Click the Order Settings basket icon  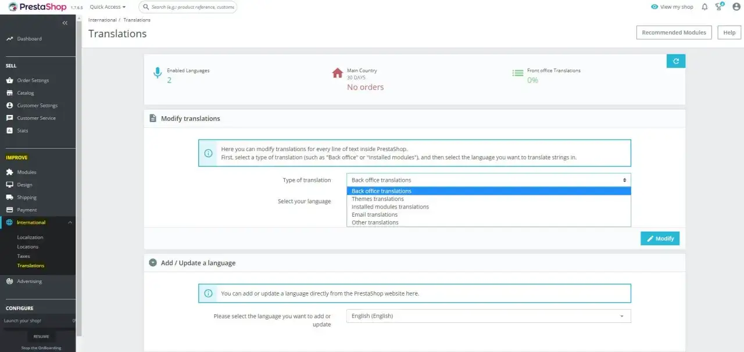9,80
